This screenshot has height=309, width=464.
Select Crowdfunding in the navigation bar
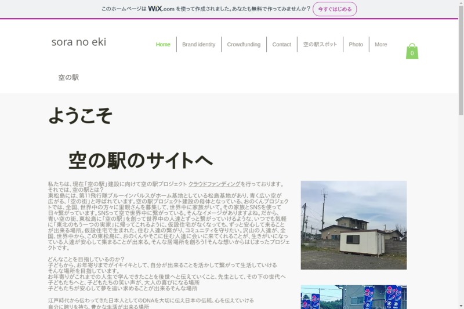[x=244, y=45]
